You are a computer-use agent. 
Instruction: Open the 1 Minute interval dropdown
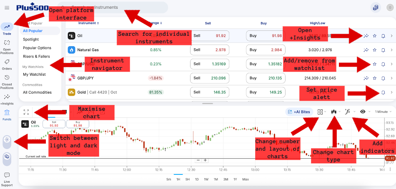[383, 112]
